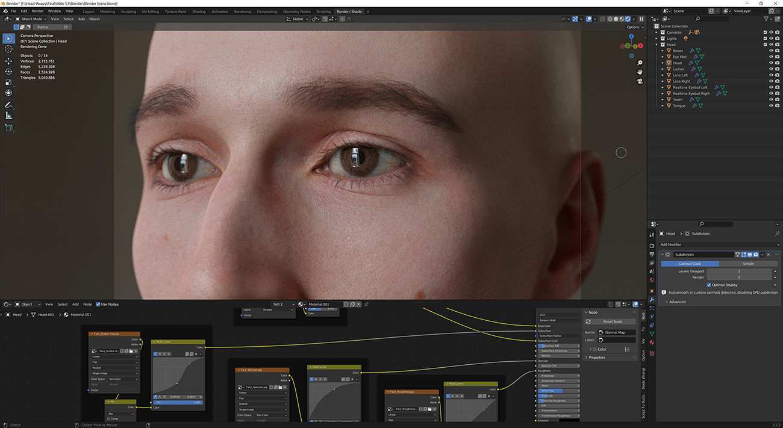Switch viewport to Rendered shading mode
Viewport: 783px width, 428px height.
628,19
